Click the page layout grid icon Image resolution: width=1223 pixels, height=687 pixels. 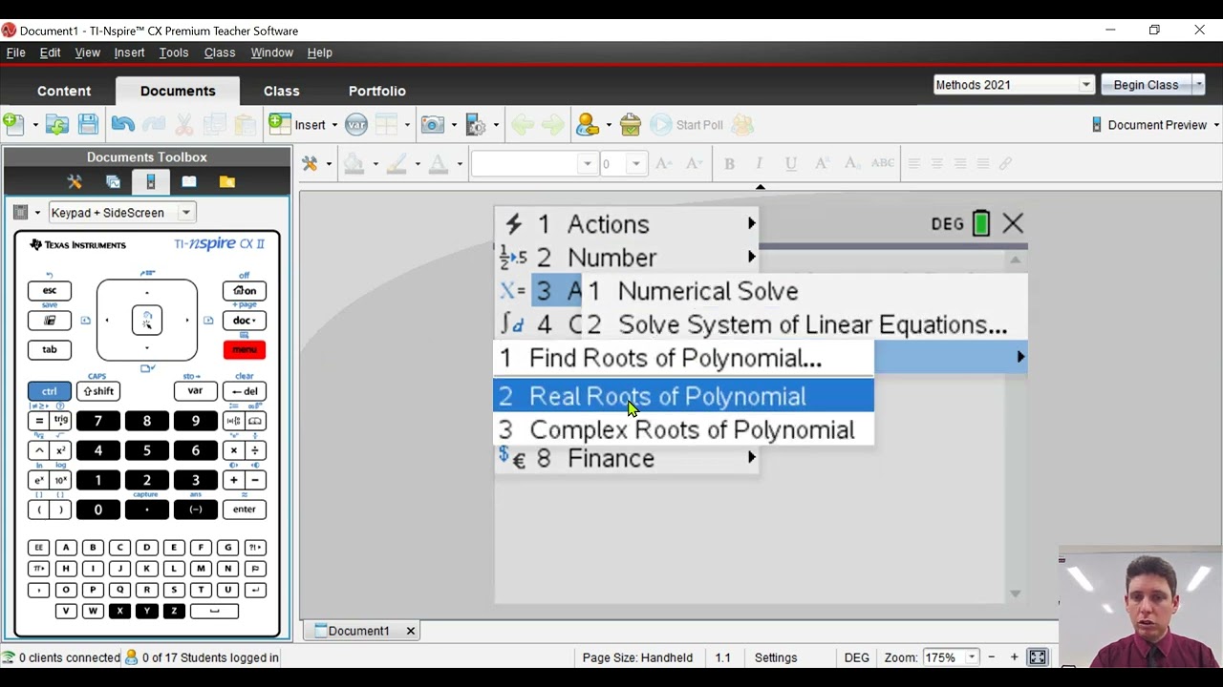point(386,125)
